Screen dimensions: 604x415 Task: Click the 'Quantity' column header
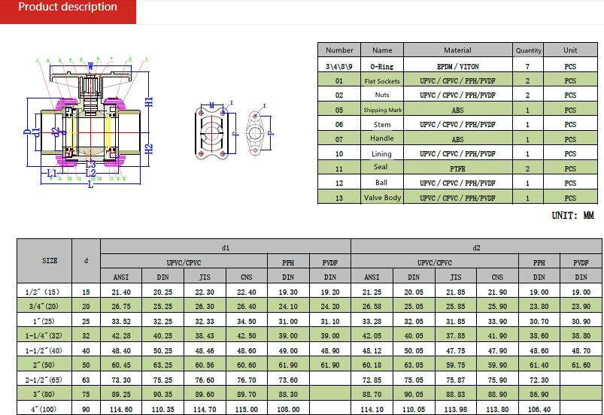coord(528,50)
